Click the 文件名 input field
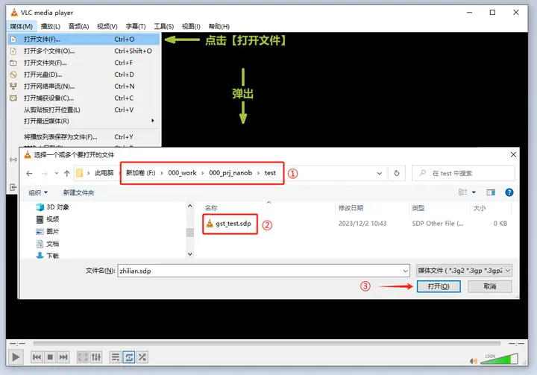 [263, 271]
